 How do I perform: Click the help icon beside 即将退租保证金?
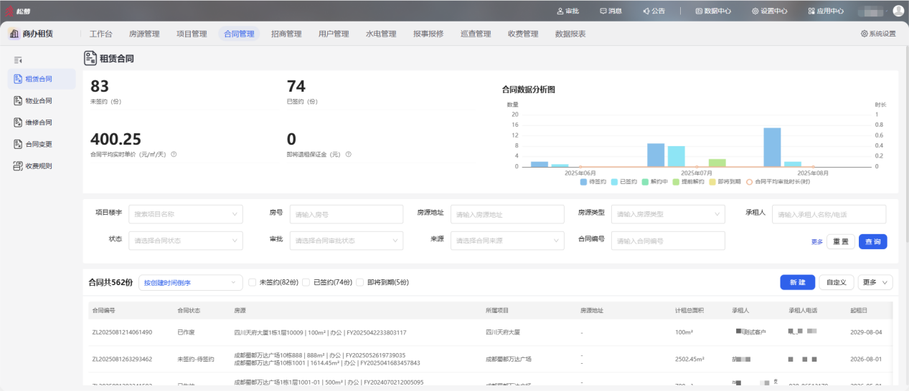pyautogui.click(x=348, y=154)
